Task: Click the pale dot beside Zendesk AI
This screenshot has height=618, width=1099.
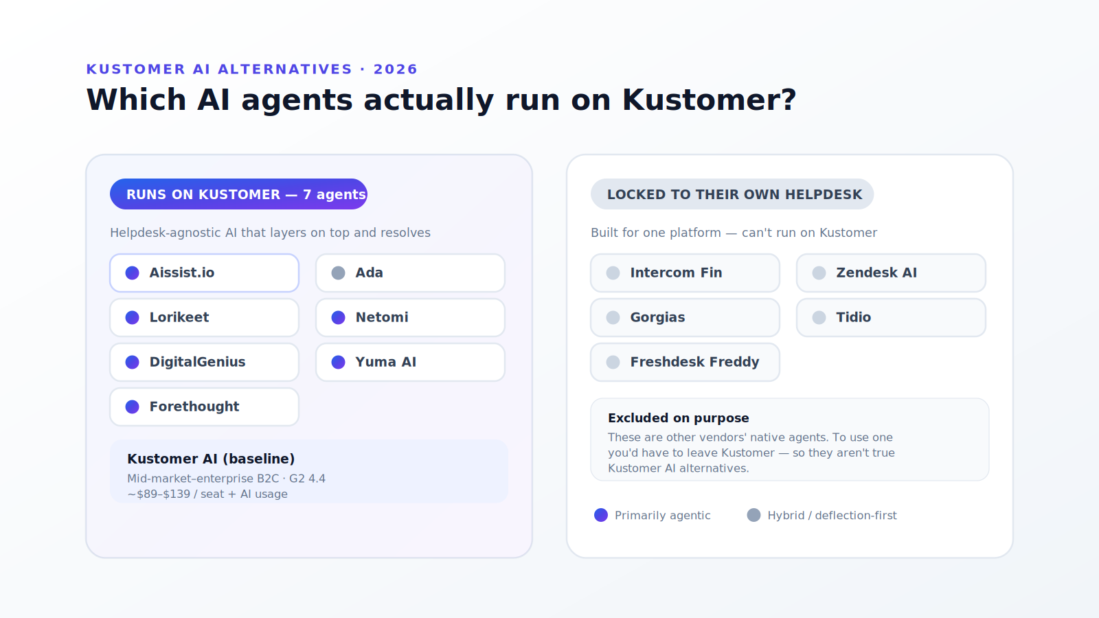Action: (x=819, y=273)
